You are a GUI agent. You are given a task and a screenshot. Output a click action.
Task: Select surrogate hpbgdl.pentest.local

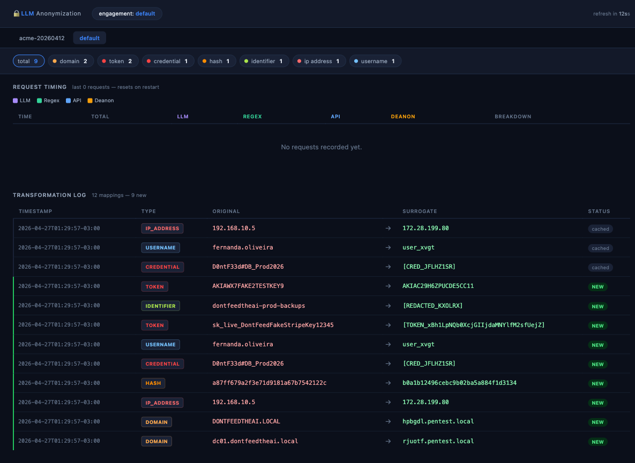[x=438, y=421]
